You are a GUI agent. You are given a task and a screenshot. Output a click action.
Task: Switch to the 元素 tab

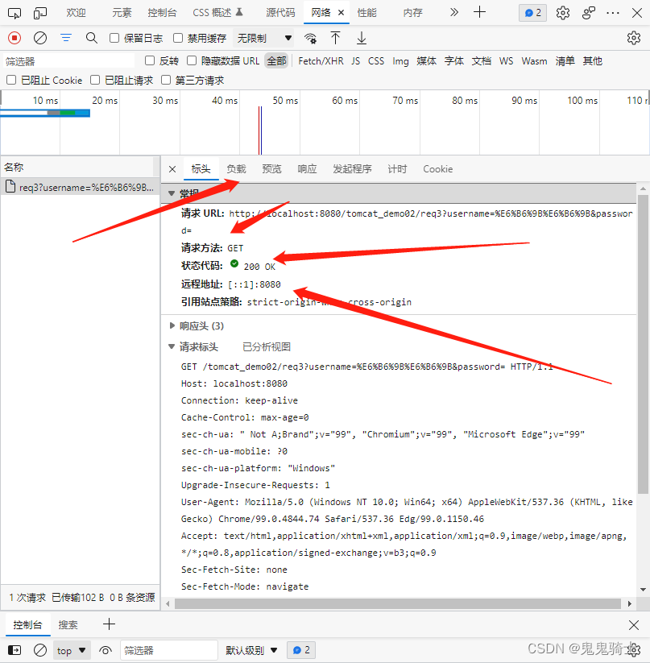point(122,13)
